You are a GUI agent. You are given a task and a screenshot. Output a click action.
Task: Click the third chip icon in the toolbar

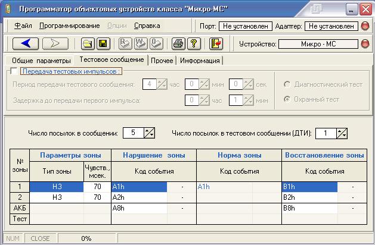(x=156, y=43)
